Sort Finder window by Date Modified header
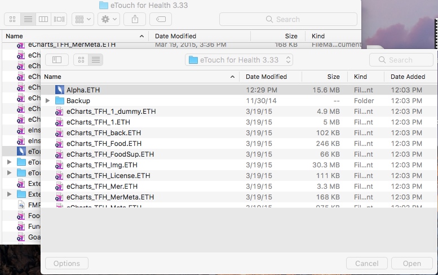 [199, 36]
